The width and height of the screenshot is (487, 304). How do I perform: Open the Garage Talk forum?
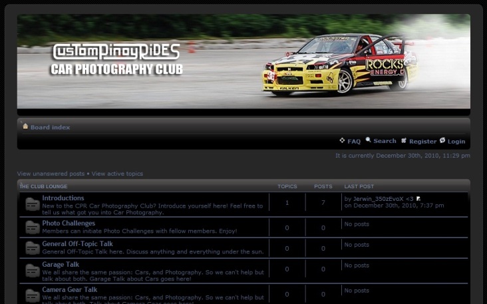tap(61, 265)
